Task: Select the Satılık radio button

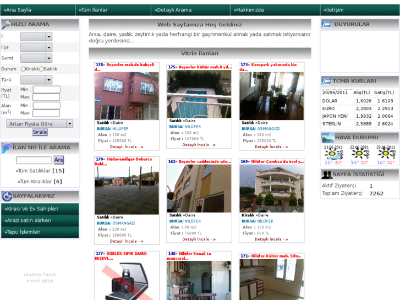Action: (x=41, y=69)
